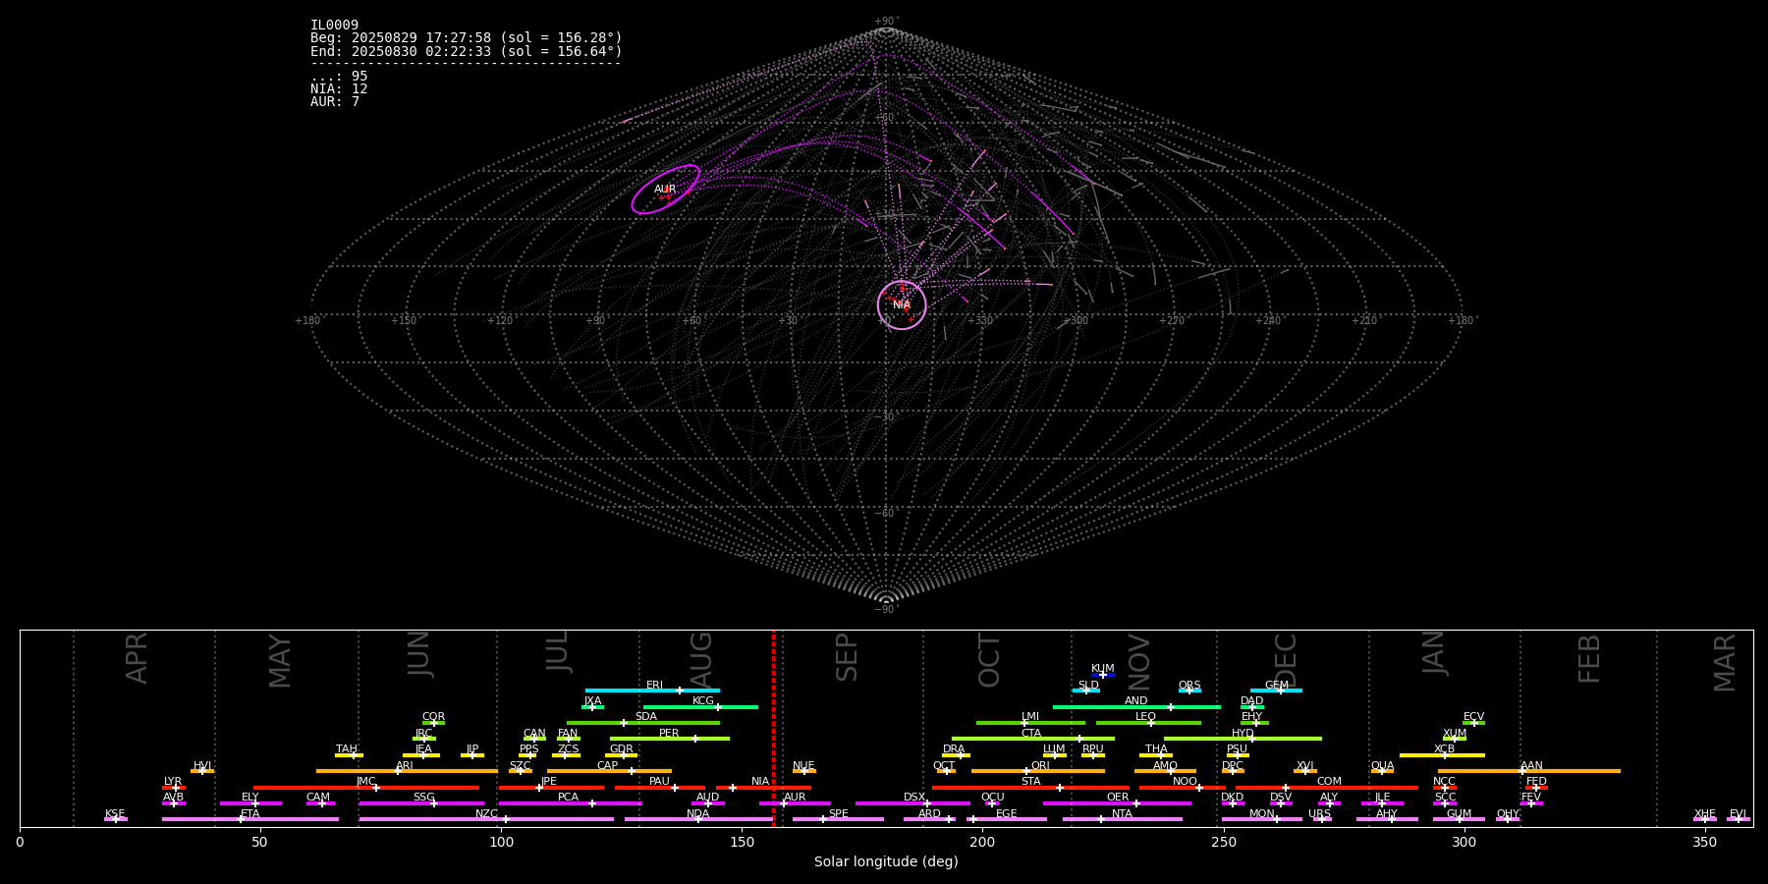Select the KUM shower label
Viewport: 1768px width, 884px height.
point(1103,669)
